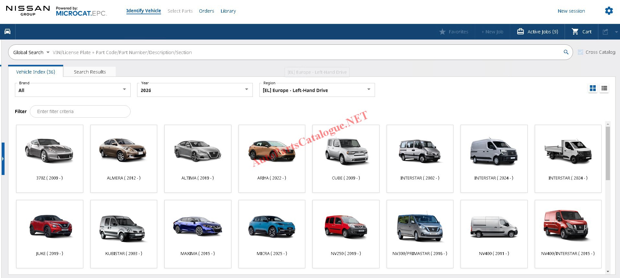Click the share export icon
Viewport: 620px width, 278px height.
(605, 32)
